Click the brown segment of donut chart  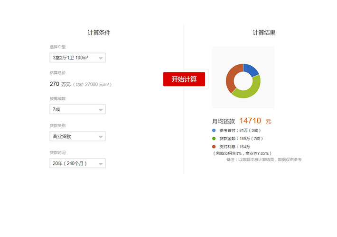coord(232,77)
